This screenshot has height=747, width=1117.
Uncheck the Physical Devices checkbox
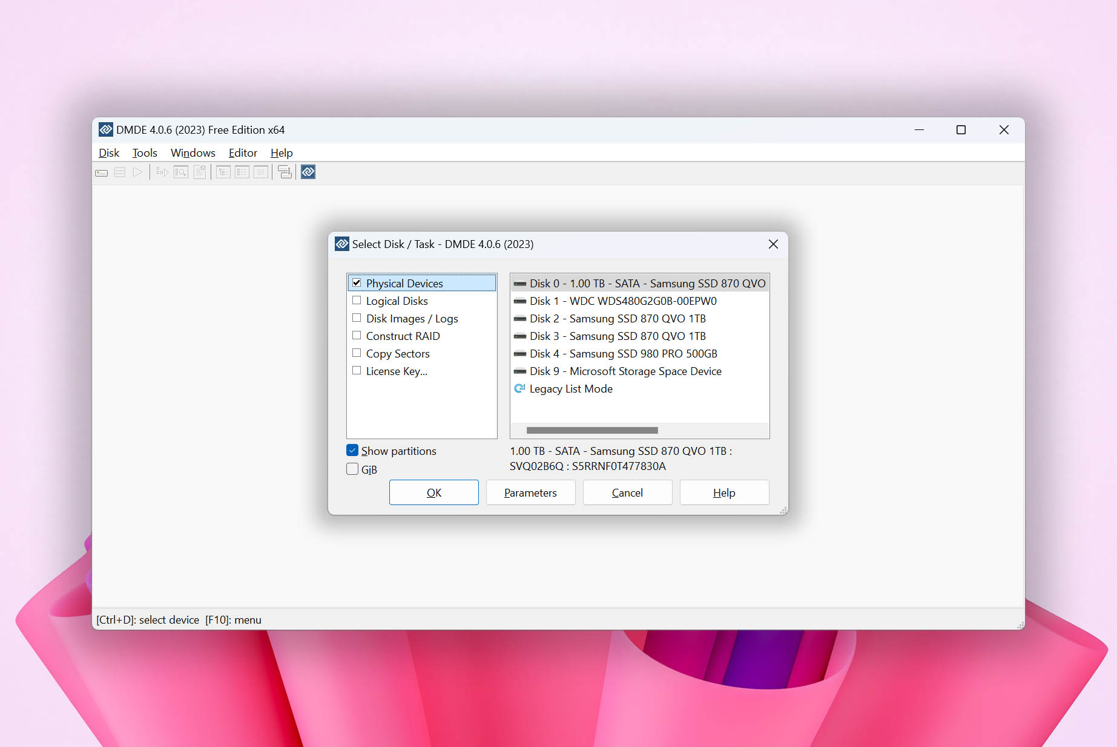tap(357, 283)
